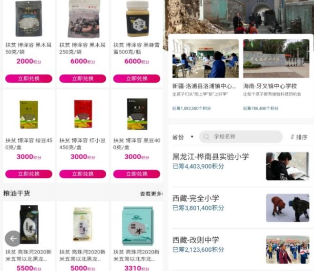Click the search magnifier icon in school name field
This screenshot has height=271, width=314.
[x=206, y=137]
